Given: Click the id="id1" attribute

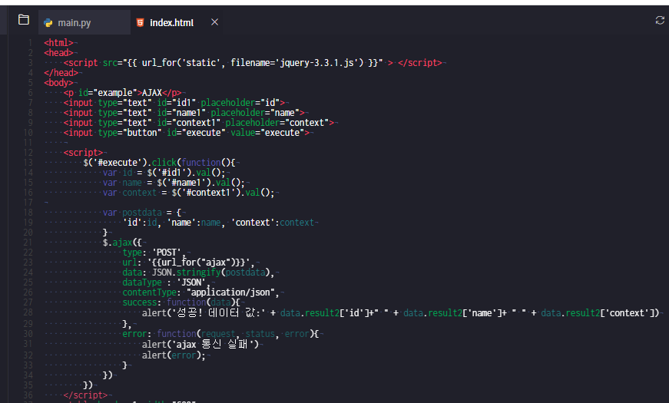Looking at the screenshot, I should [176, 103].
